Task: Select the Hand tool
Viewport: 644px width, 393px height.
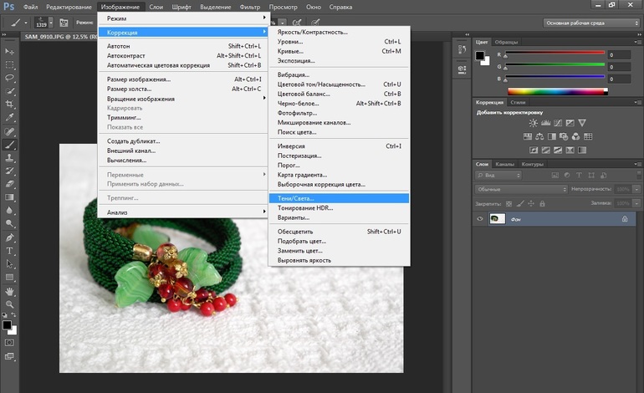Action: (x=10, y=291)
